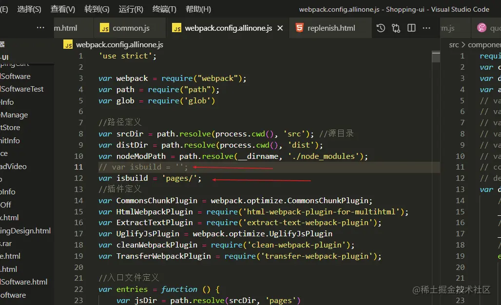
Task: Open changes with the compare icon
Action: pos(396,28)
